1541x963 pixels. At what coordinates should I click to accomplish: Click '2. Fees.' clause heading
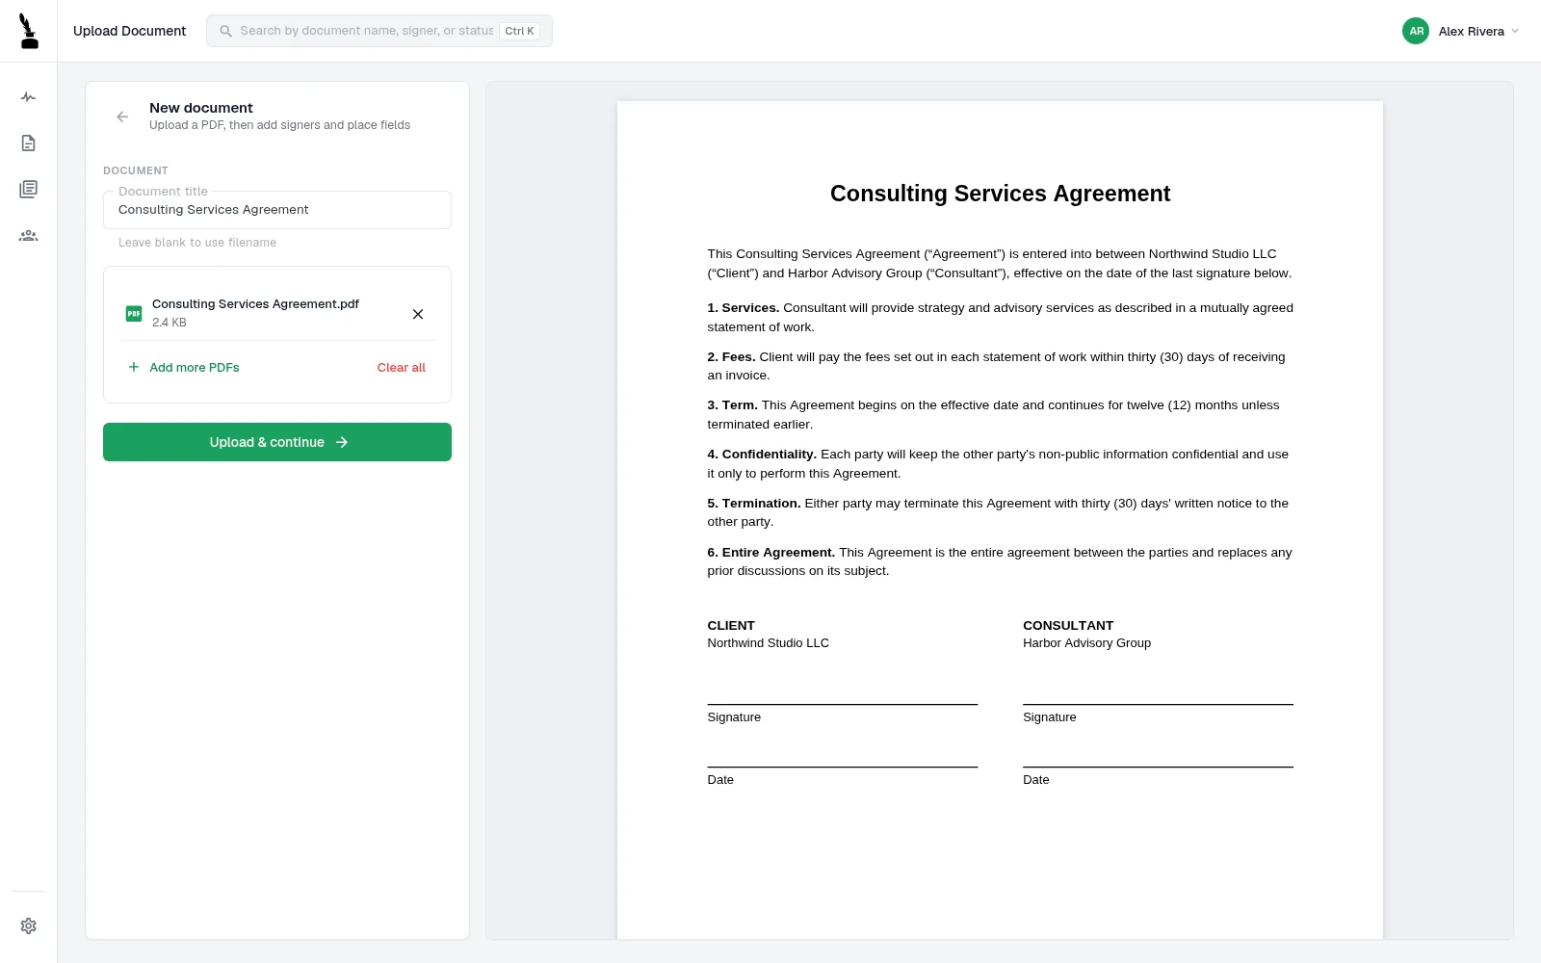click(x=731, y=357)
